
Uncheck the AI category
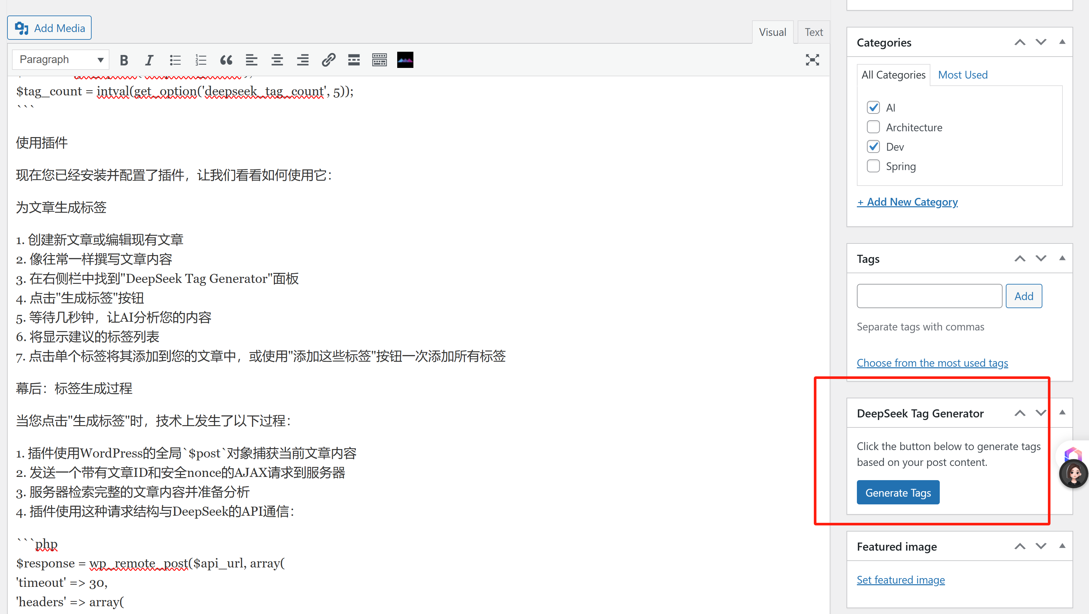pos(873,107)
